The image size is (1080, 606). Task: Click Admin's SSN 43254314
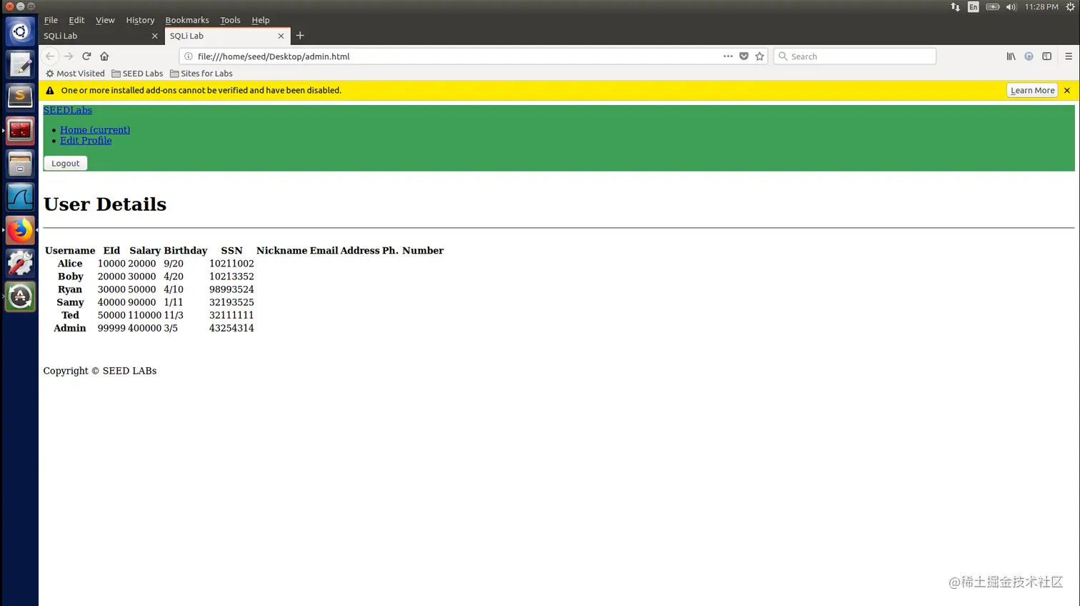point(231,328)
